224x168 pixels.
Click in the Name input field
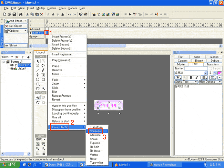pos(196,69)
